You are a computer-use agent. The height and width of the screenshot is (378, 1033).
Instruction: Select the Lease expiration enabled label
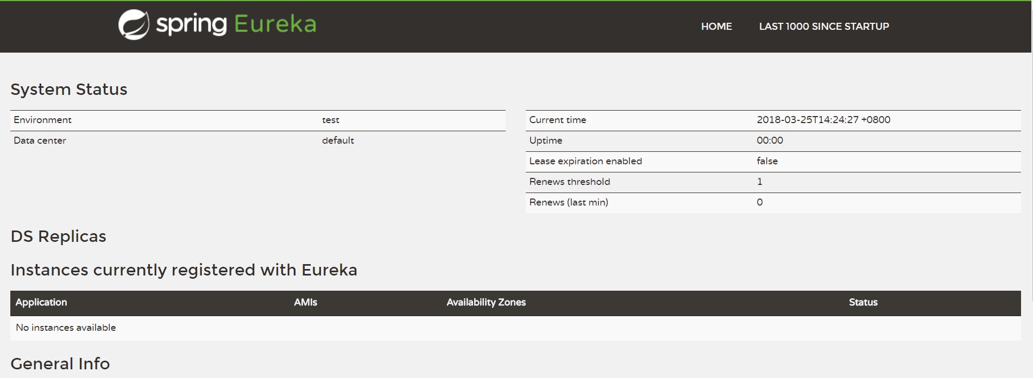585,161
